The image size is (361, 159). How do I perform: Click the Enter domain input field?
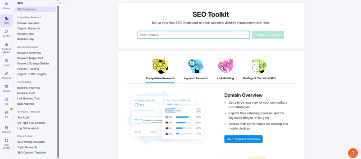[194, 35]
